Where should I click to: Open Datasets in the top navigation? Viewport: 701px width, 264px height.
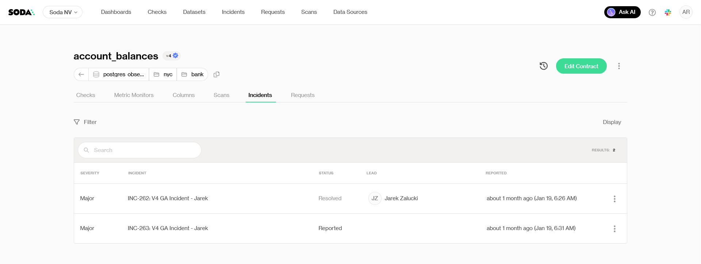[x=194, y=12]
